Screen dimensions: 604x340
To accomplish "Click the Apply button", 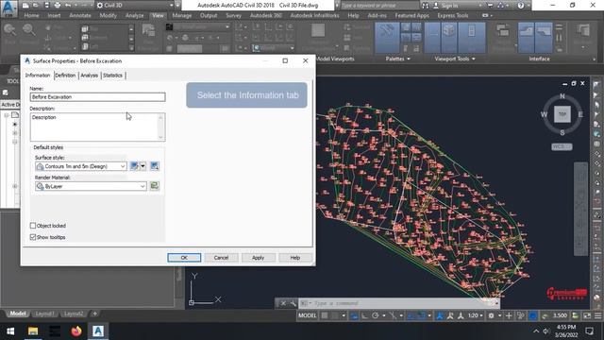I will (x=258, y=258).
